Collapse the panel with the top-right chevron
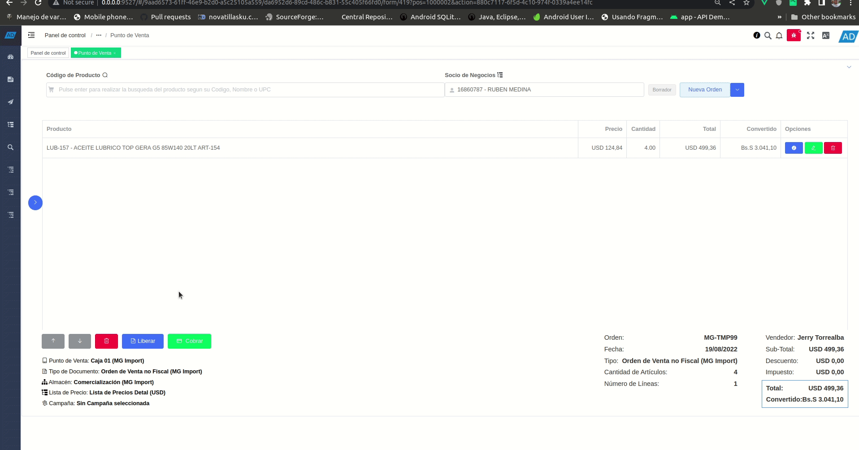Viewport: 859px width, 450px height. [849, 67]
